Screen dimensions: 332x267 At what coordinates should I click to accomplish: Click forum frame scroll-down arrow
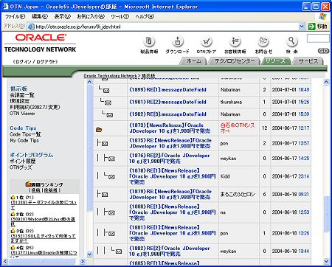pyautogui.click(x=90, y=254)
